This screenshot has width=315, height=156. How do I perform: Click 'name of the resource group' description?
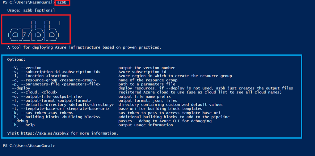pyautogui.click(x=148, y=80)
